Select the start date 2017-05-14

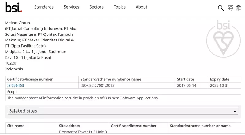(187, 85)
